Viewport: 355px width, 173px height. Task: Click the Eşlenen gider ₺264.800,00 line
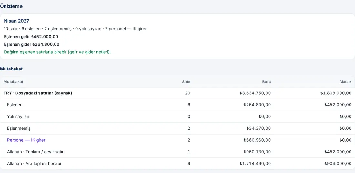32,44
